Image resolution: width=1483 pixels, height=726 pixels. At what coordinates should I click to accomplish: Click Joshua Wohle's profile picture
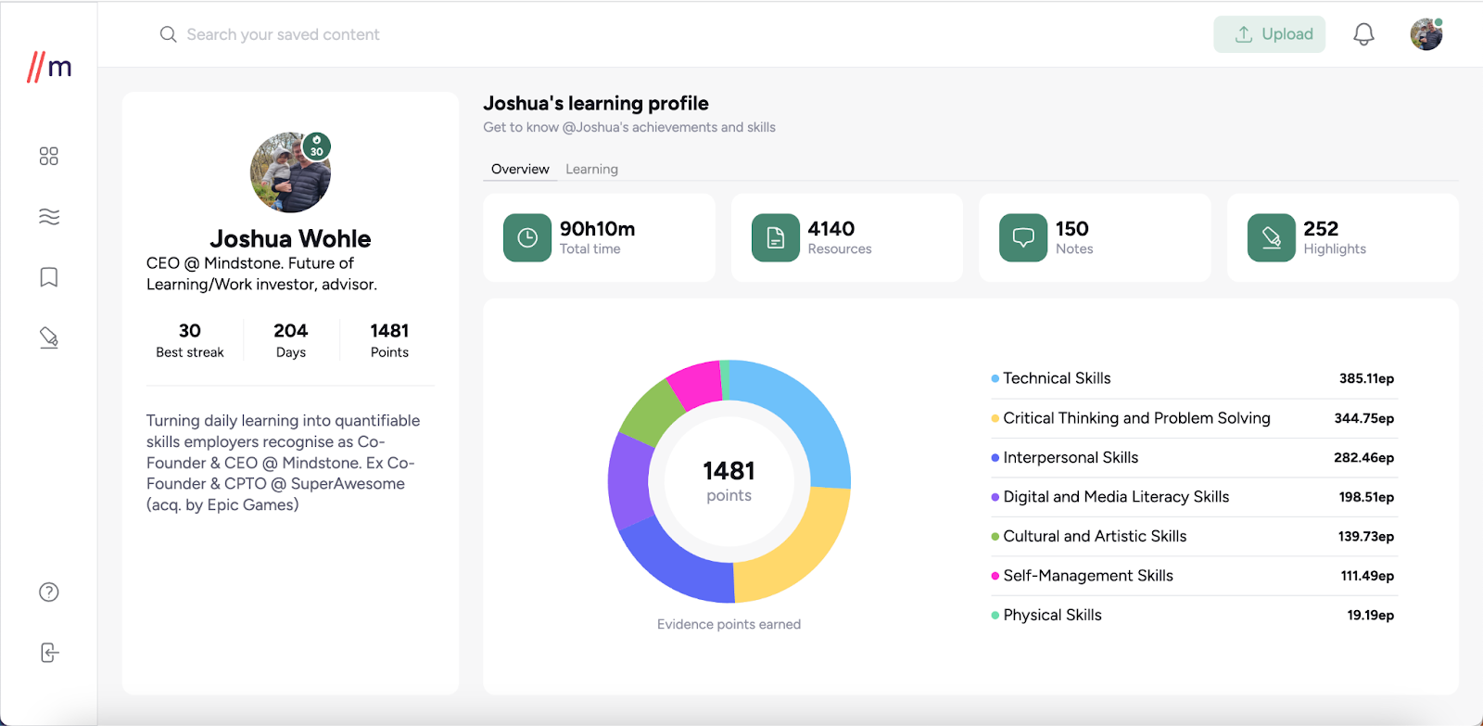[290, 172]
